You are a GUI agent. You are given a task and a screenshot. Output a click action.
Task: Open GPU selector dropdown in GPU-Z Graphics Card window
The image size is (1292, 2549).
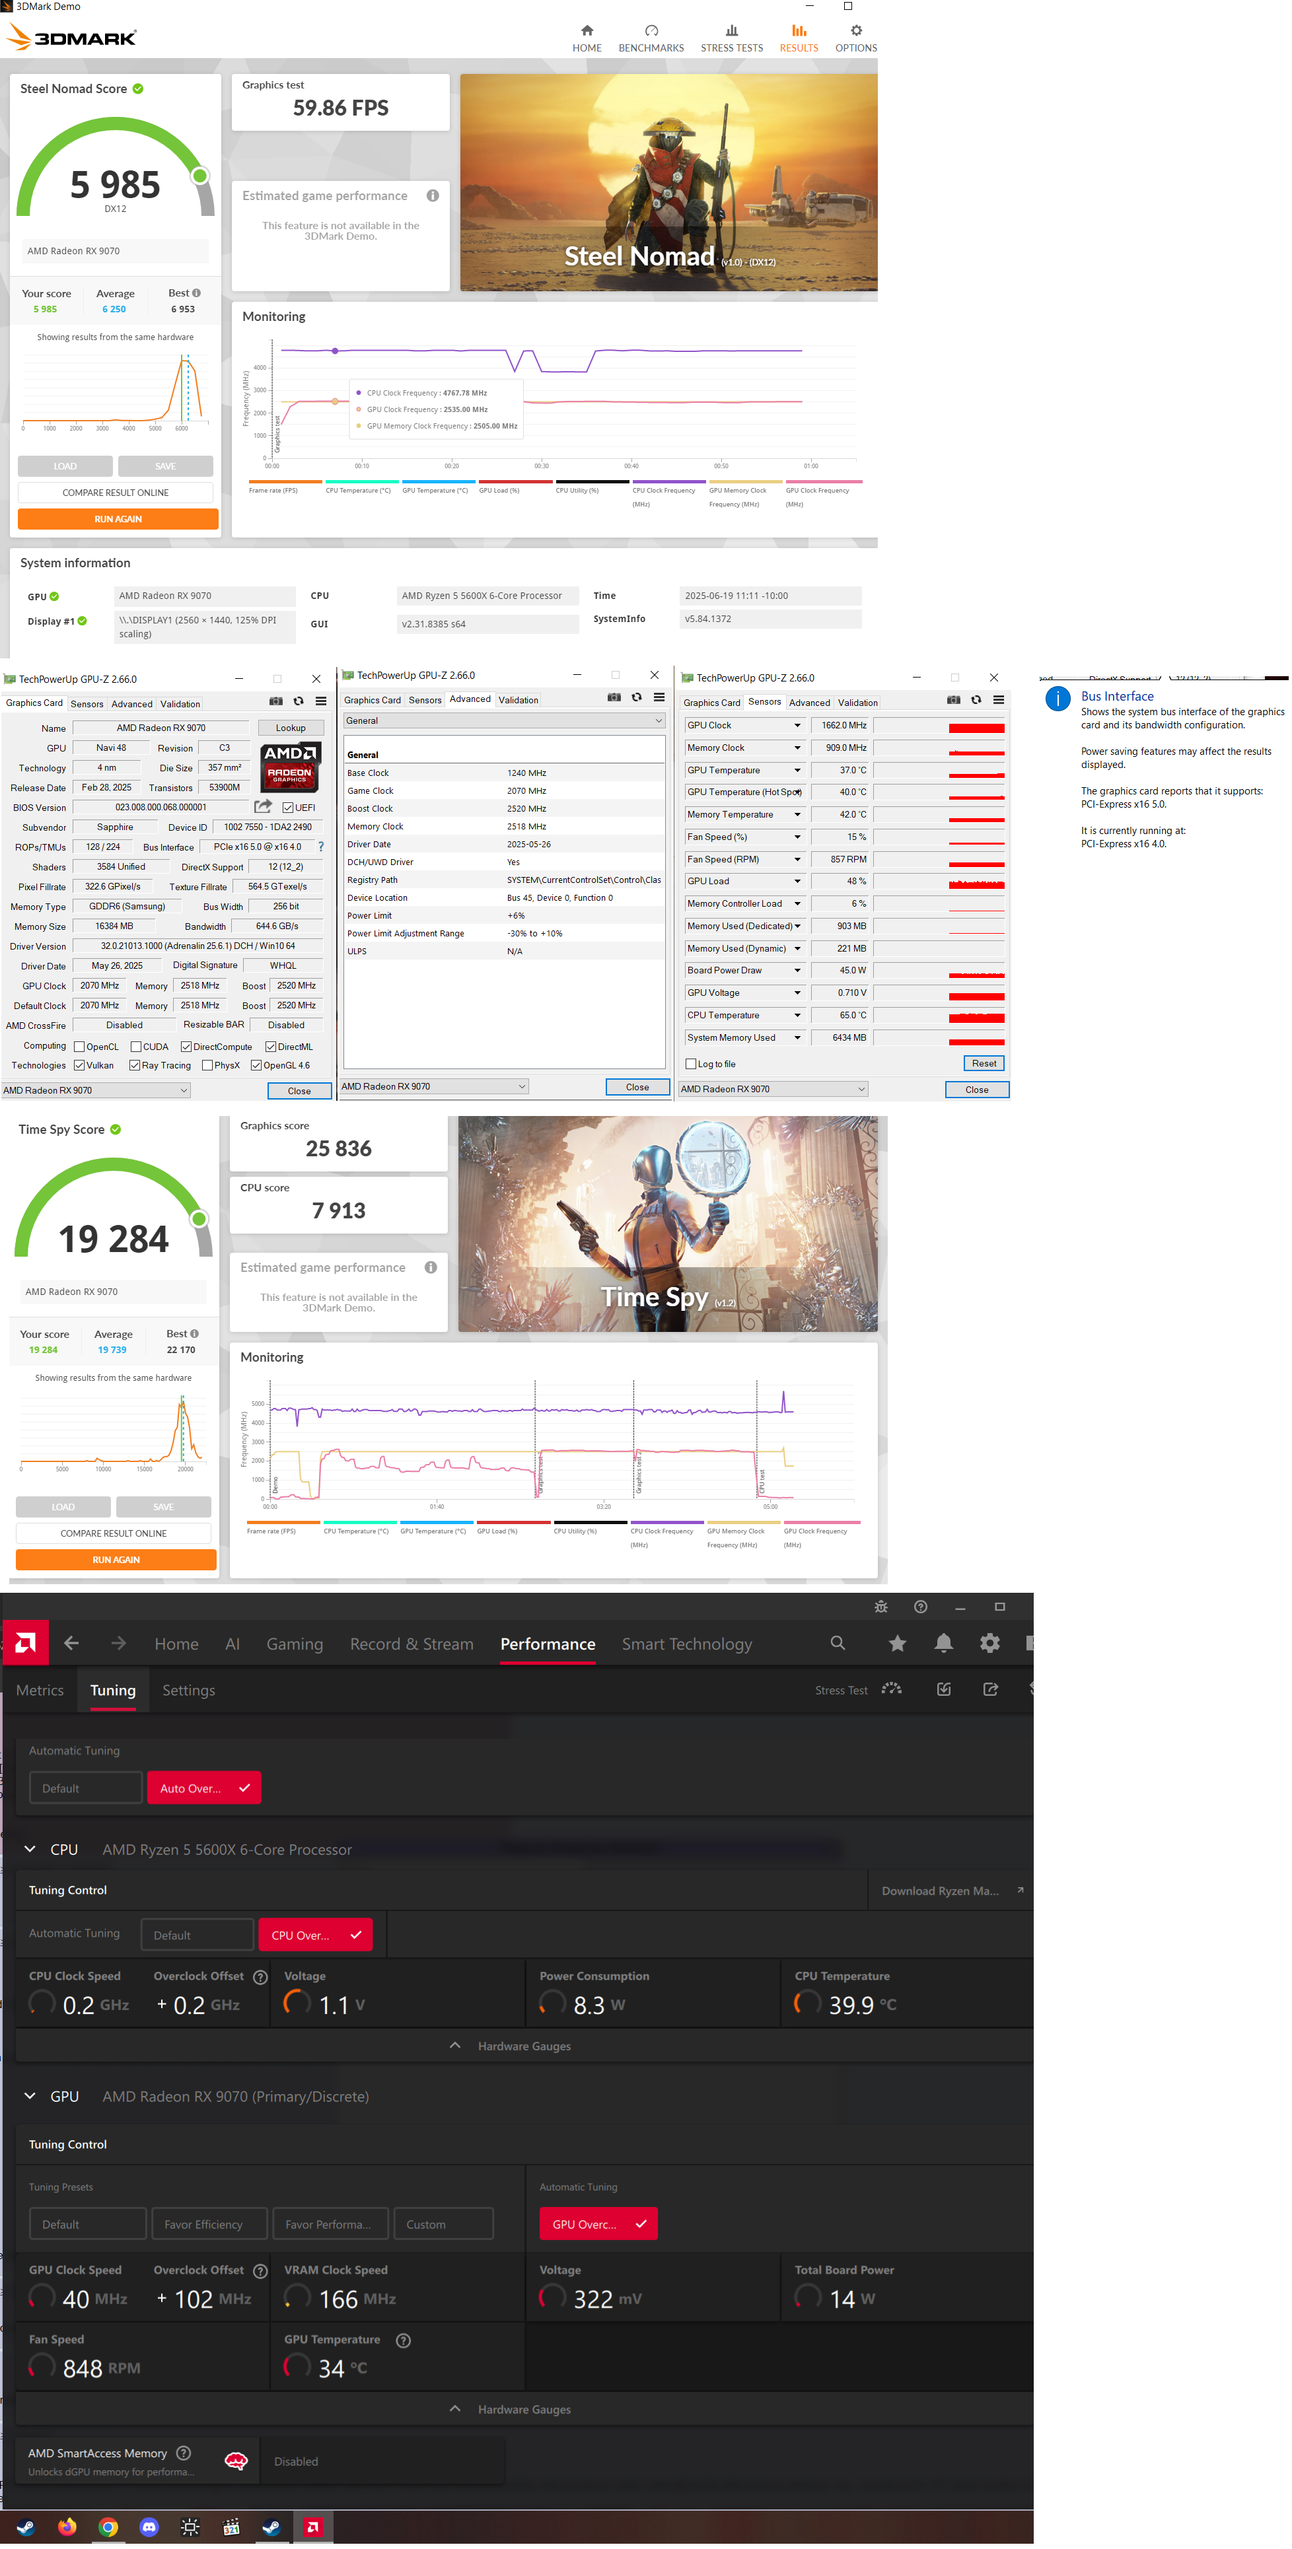click(x=96, y=1090)
